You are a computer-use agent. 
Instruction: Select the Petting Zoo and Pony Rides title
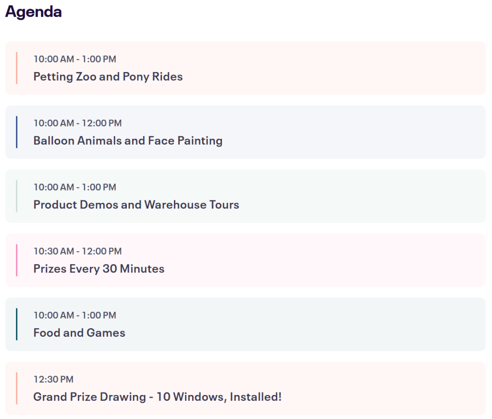[x=108, y=76]
